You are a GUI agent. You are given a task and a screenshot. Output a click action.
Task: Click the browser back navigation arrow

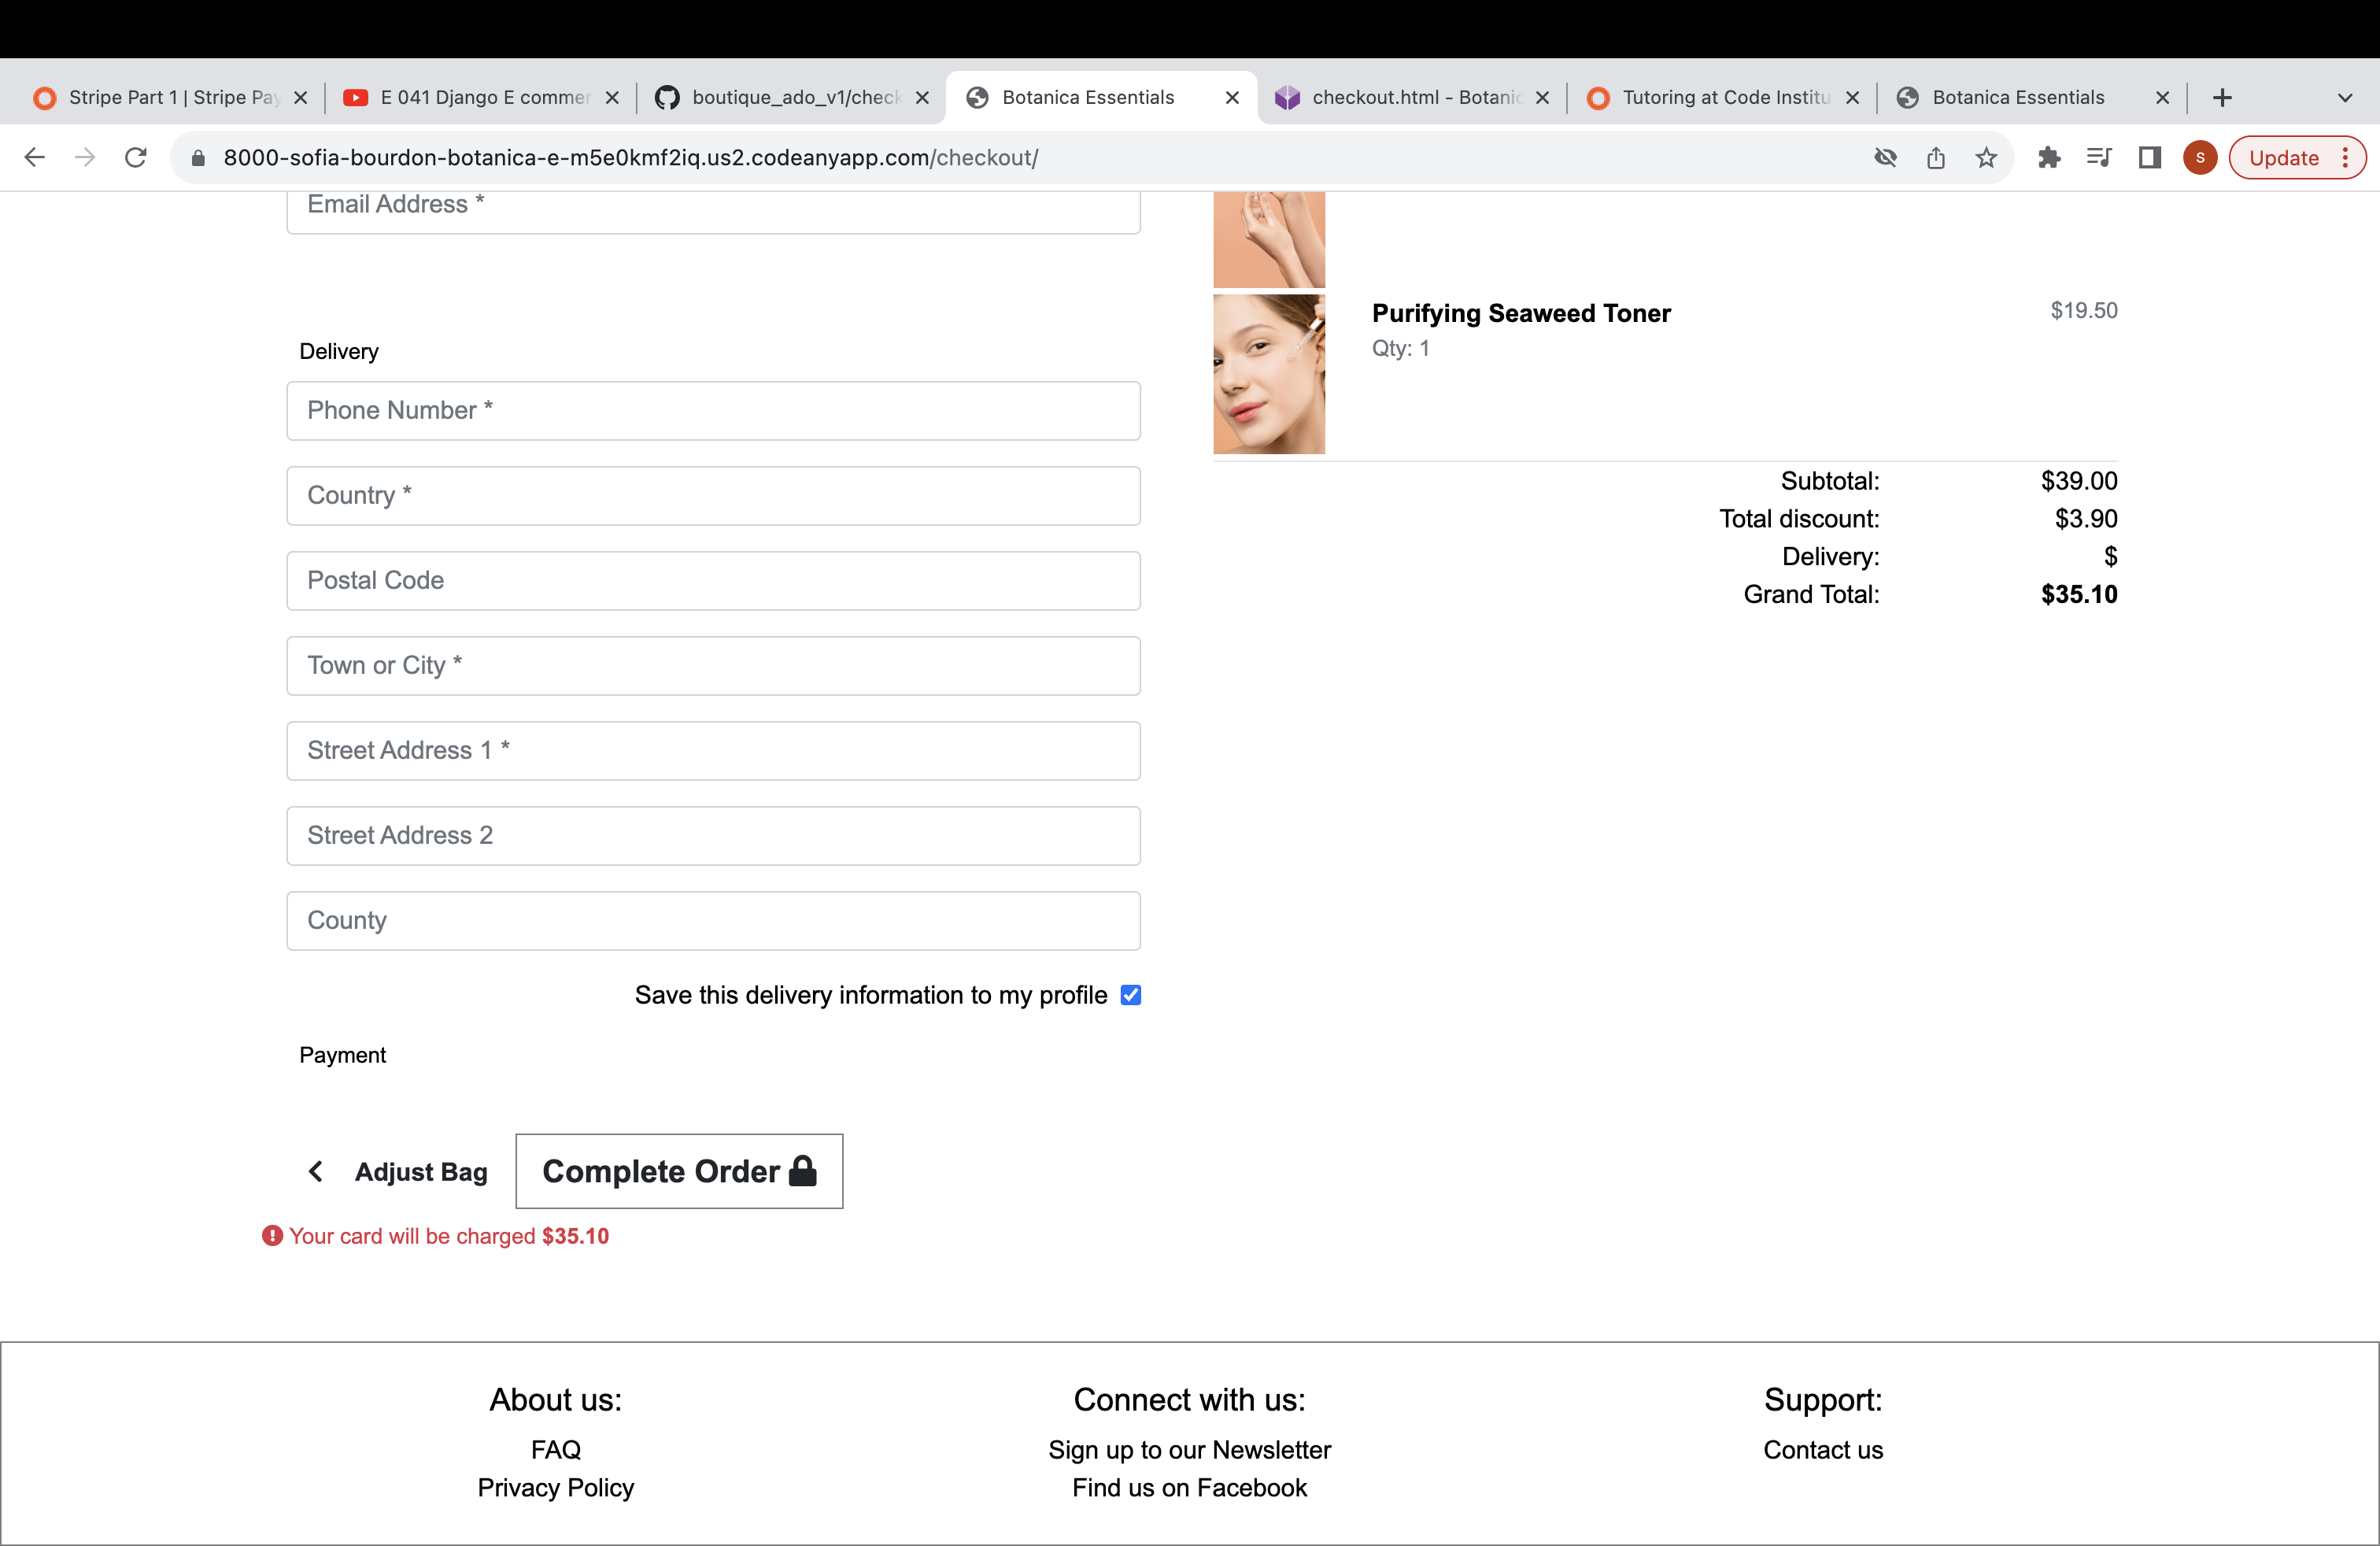[35, 157]
